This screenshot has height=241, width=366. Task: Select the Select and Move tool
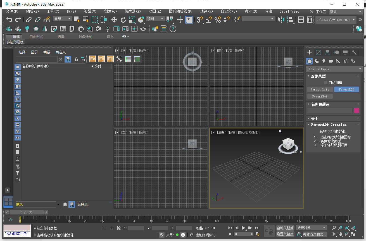[115, 20]
